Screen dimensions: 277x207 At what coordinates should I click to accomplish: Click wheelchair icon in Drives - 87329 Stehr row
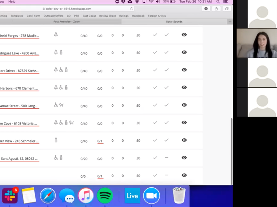click(61, 70)
